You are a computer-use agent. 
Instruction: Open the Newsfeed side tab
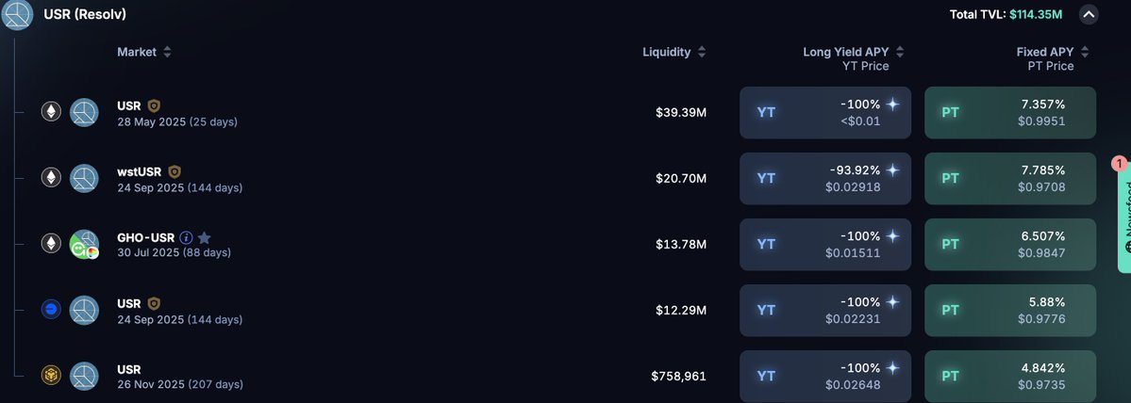1123,215
